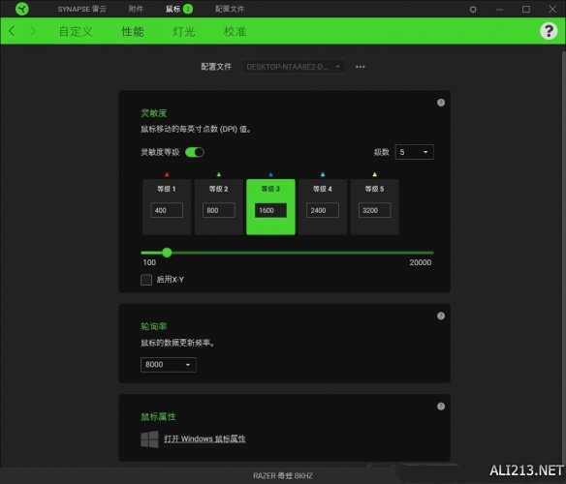The image size is (566, 484).
Task: Click the Windows logo icon
Action: (149, 439)
